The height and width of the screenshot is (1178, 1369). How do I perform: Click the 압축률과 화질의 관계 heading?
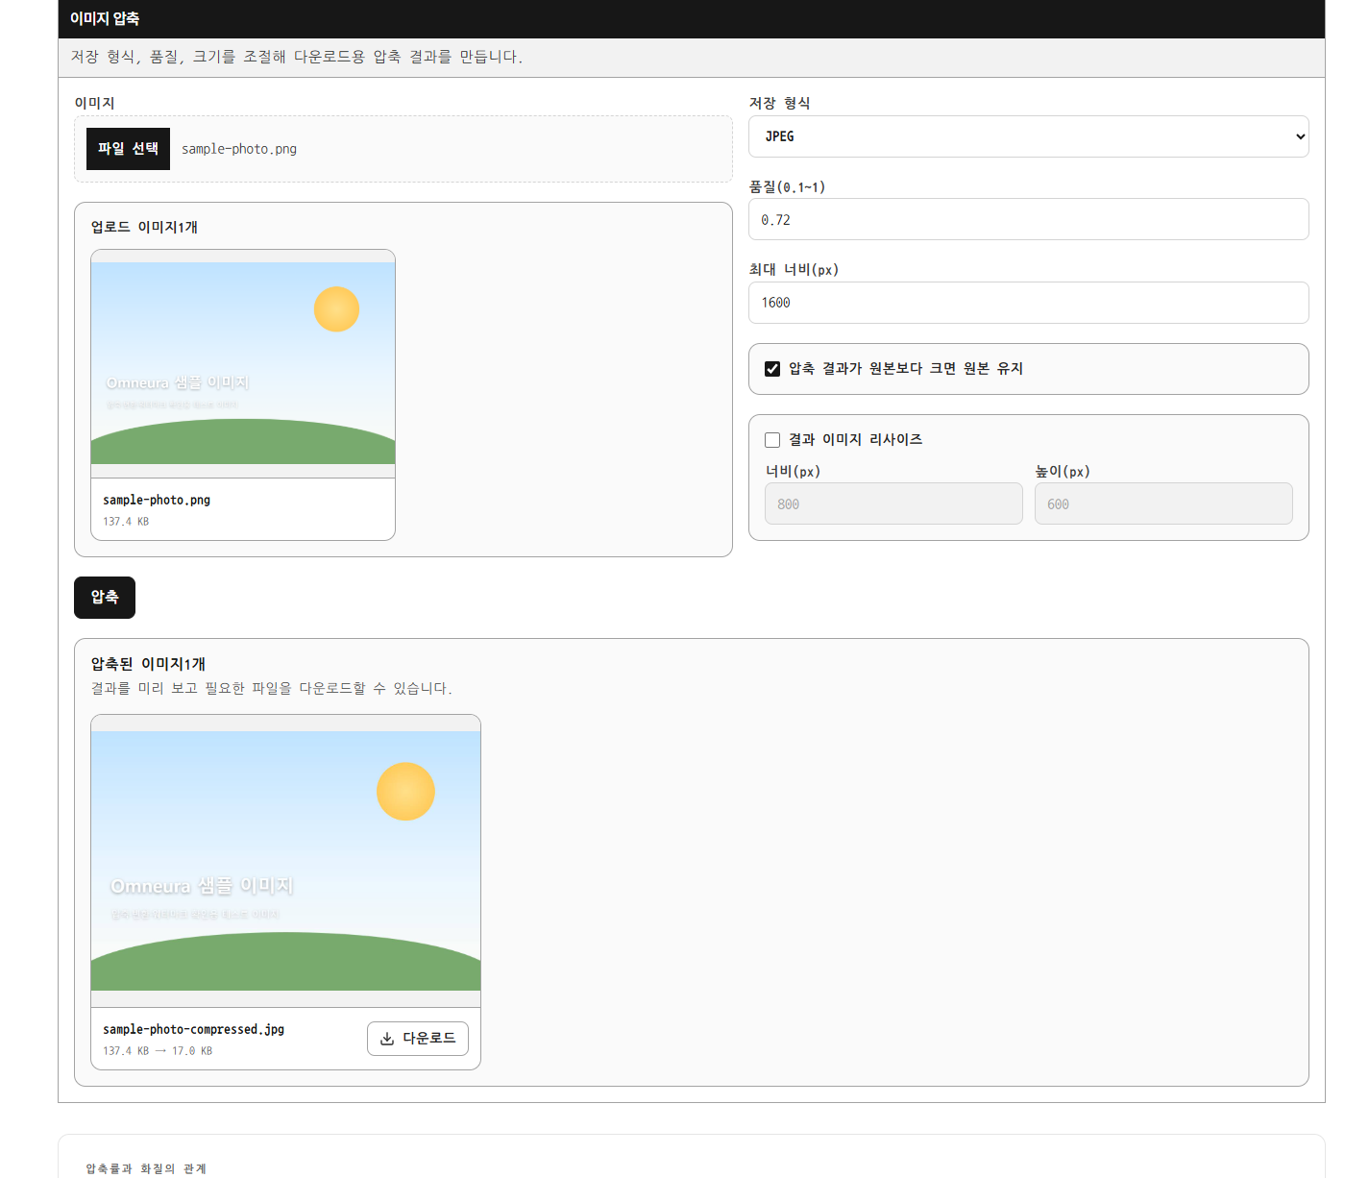click(x=146, y=1168)
